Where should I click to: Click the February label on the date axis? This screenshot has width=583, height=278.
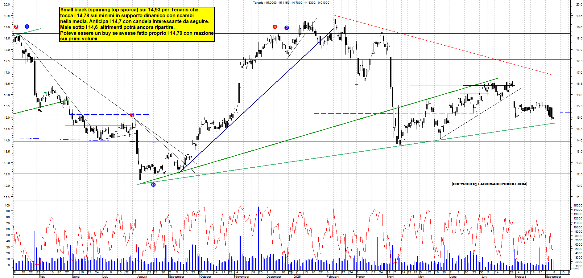pos(333,276)
